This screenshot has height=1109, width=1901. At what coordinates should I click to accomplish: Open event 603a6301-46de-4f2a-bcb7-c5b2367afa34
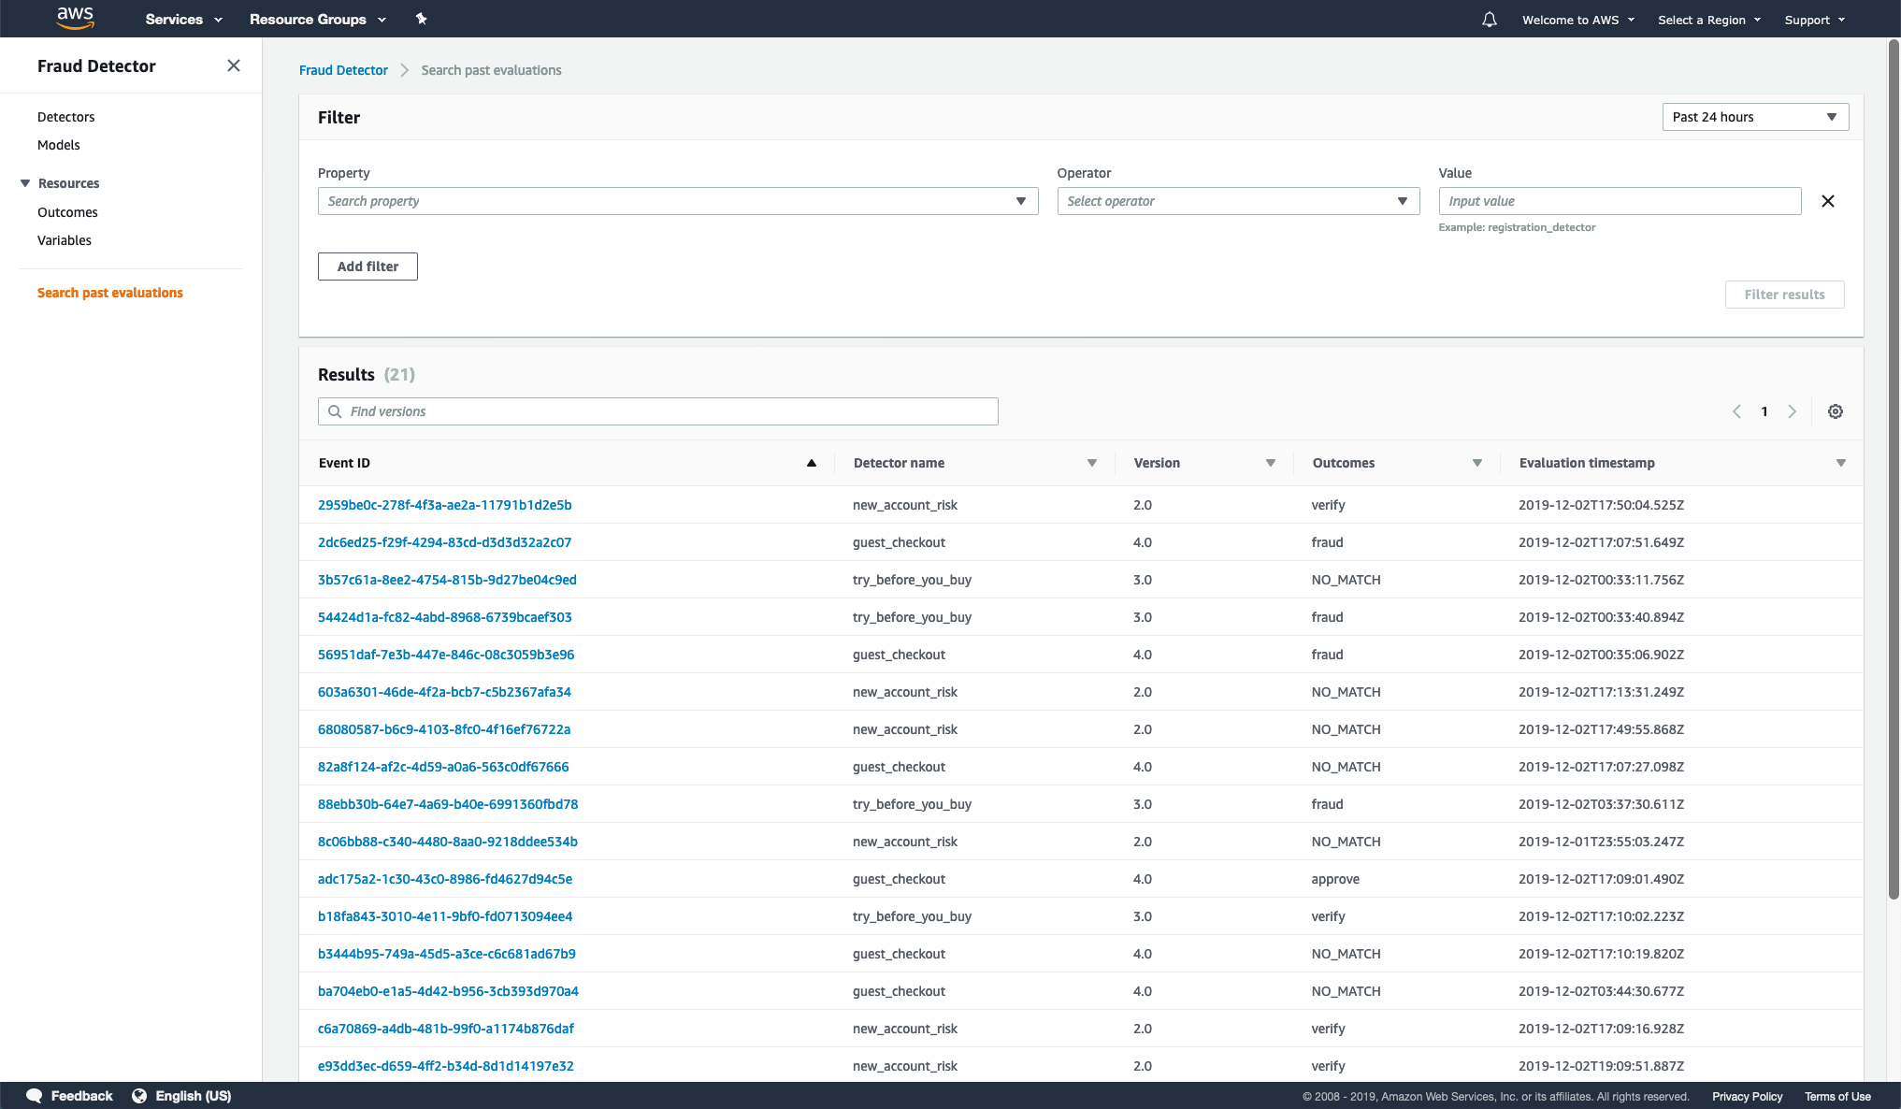tap(444, 692)
